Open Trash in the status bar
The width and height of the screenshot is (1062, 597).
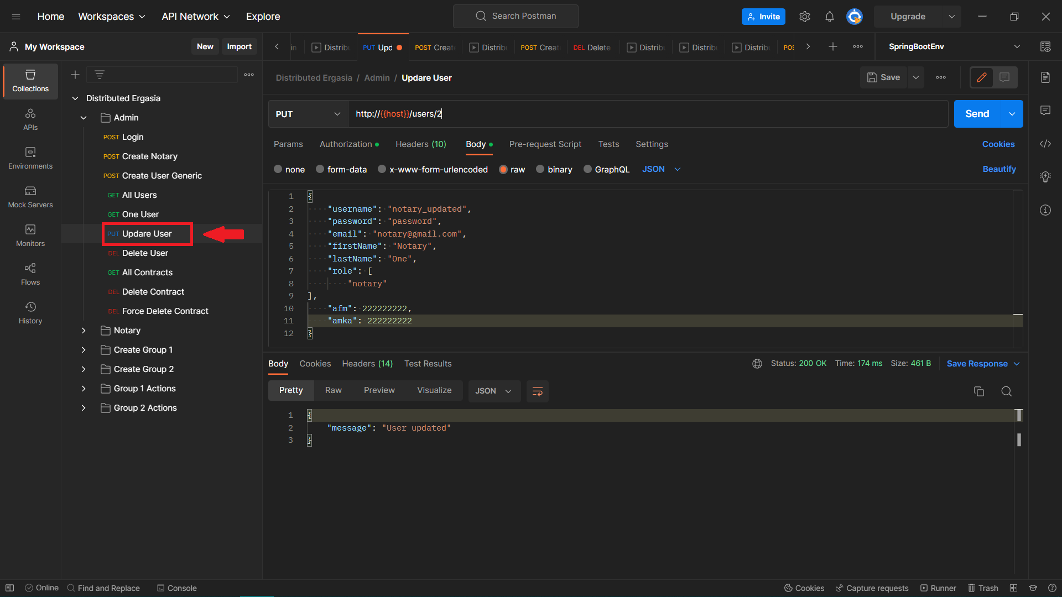pos(983,588)
